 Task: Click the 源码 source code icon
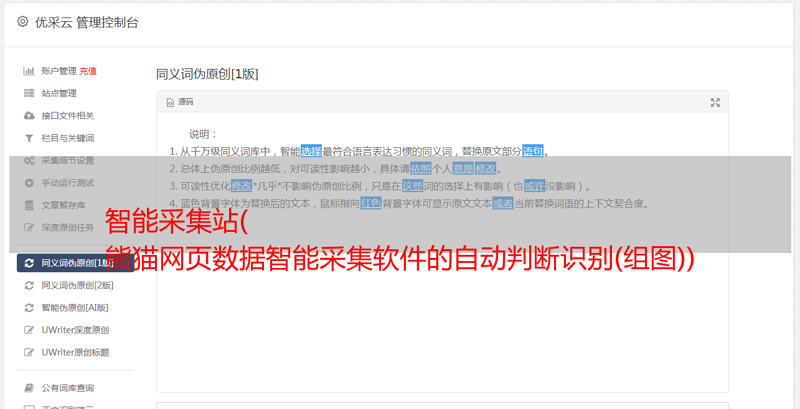tap(170, 103)
